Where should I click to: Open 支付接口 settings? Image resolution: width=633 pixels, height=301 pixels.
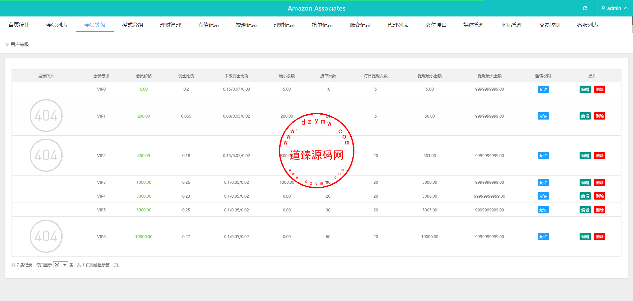[x=436, y=25]
